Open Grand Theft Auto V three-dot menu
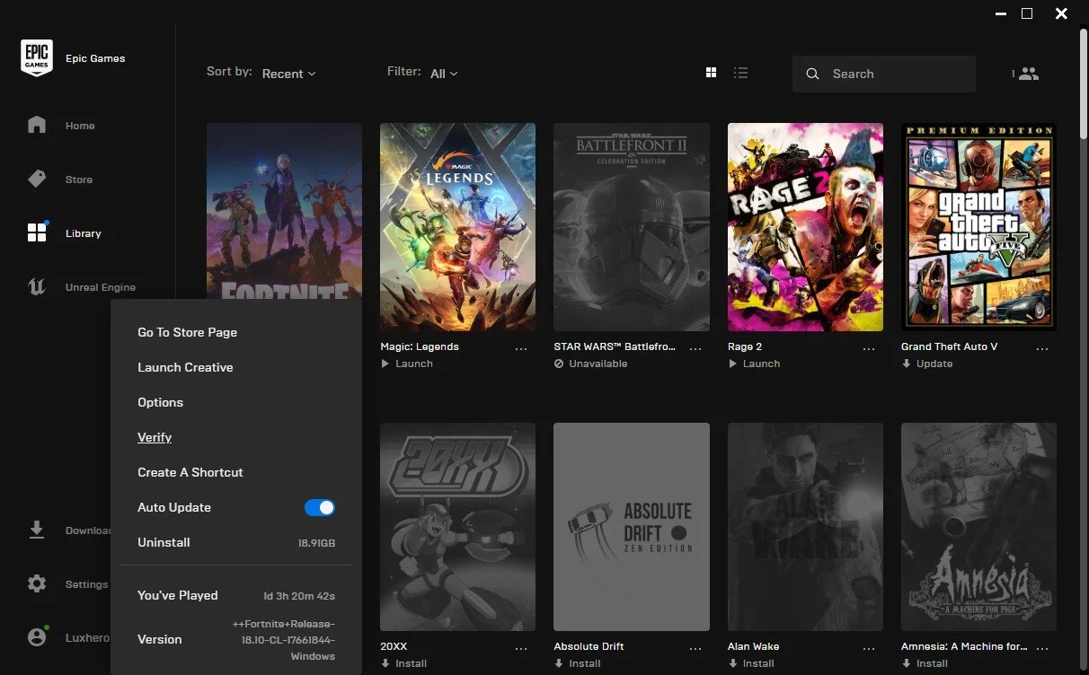The image size is (1089, 675). (x=1042, y=348)
